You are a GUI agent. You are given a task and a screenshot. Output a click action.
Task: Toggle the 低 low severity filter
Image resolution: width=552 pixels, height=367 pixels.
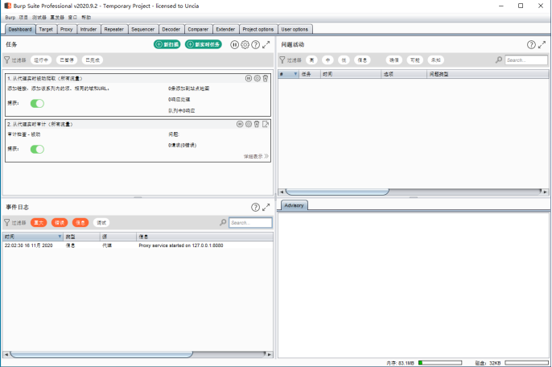point(344,60)
